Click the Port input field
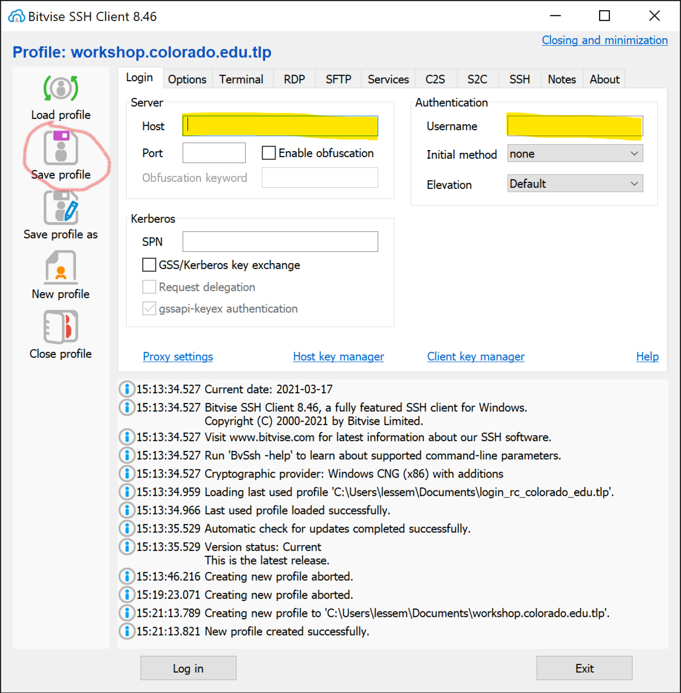The image size is (681, 693). point(214,153)
